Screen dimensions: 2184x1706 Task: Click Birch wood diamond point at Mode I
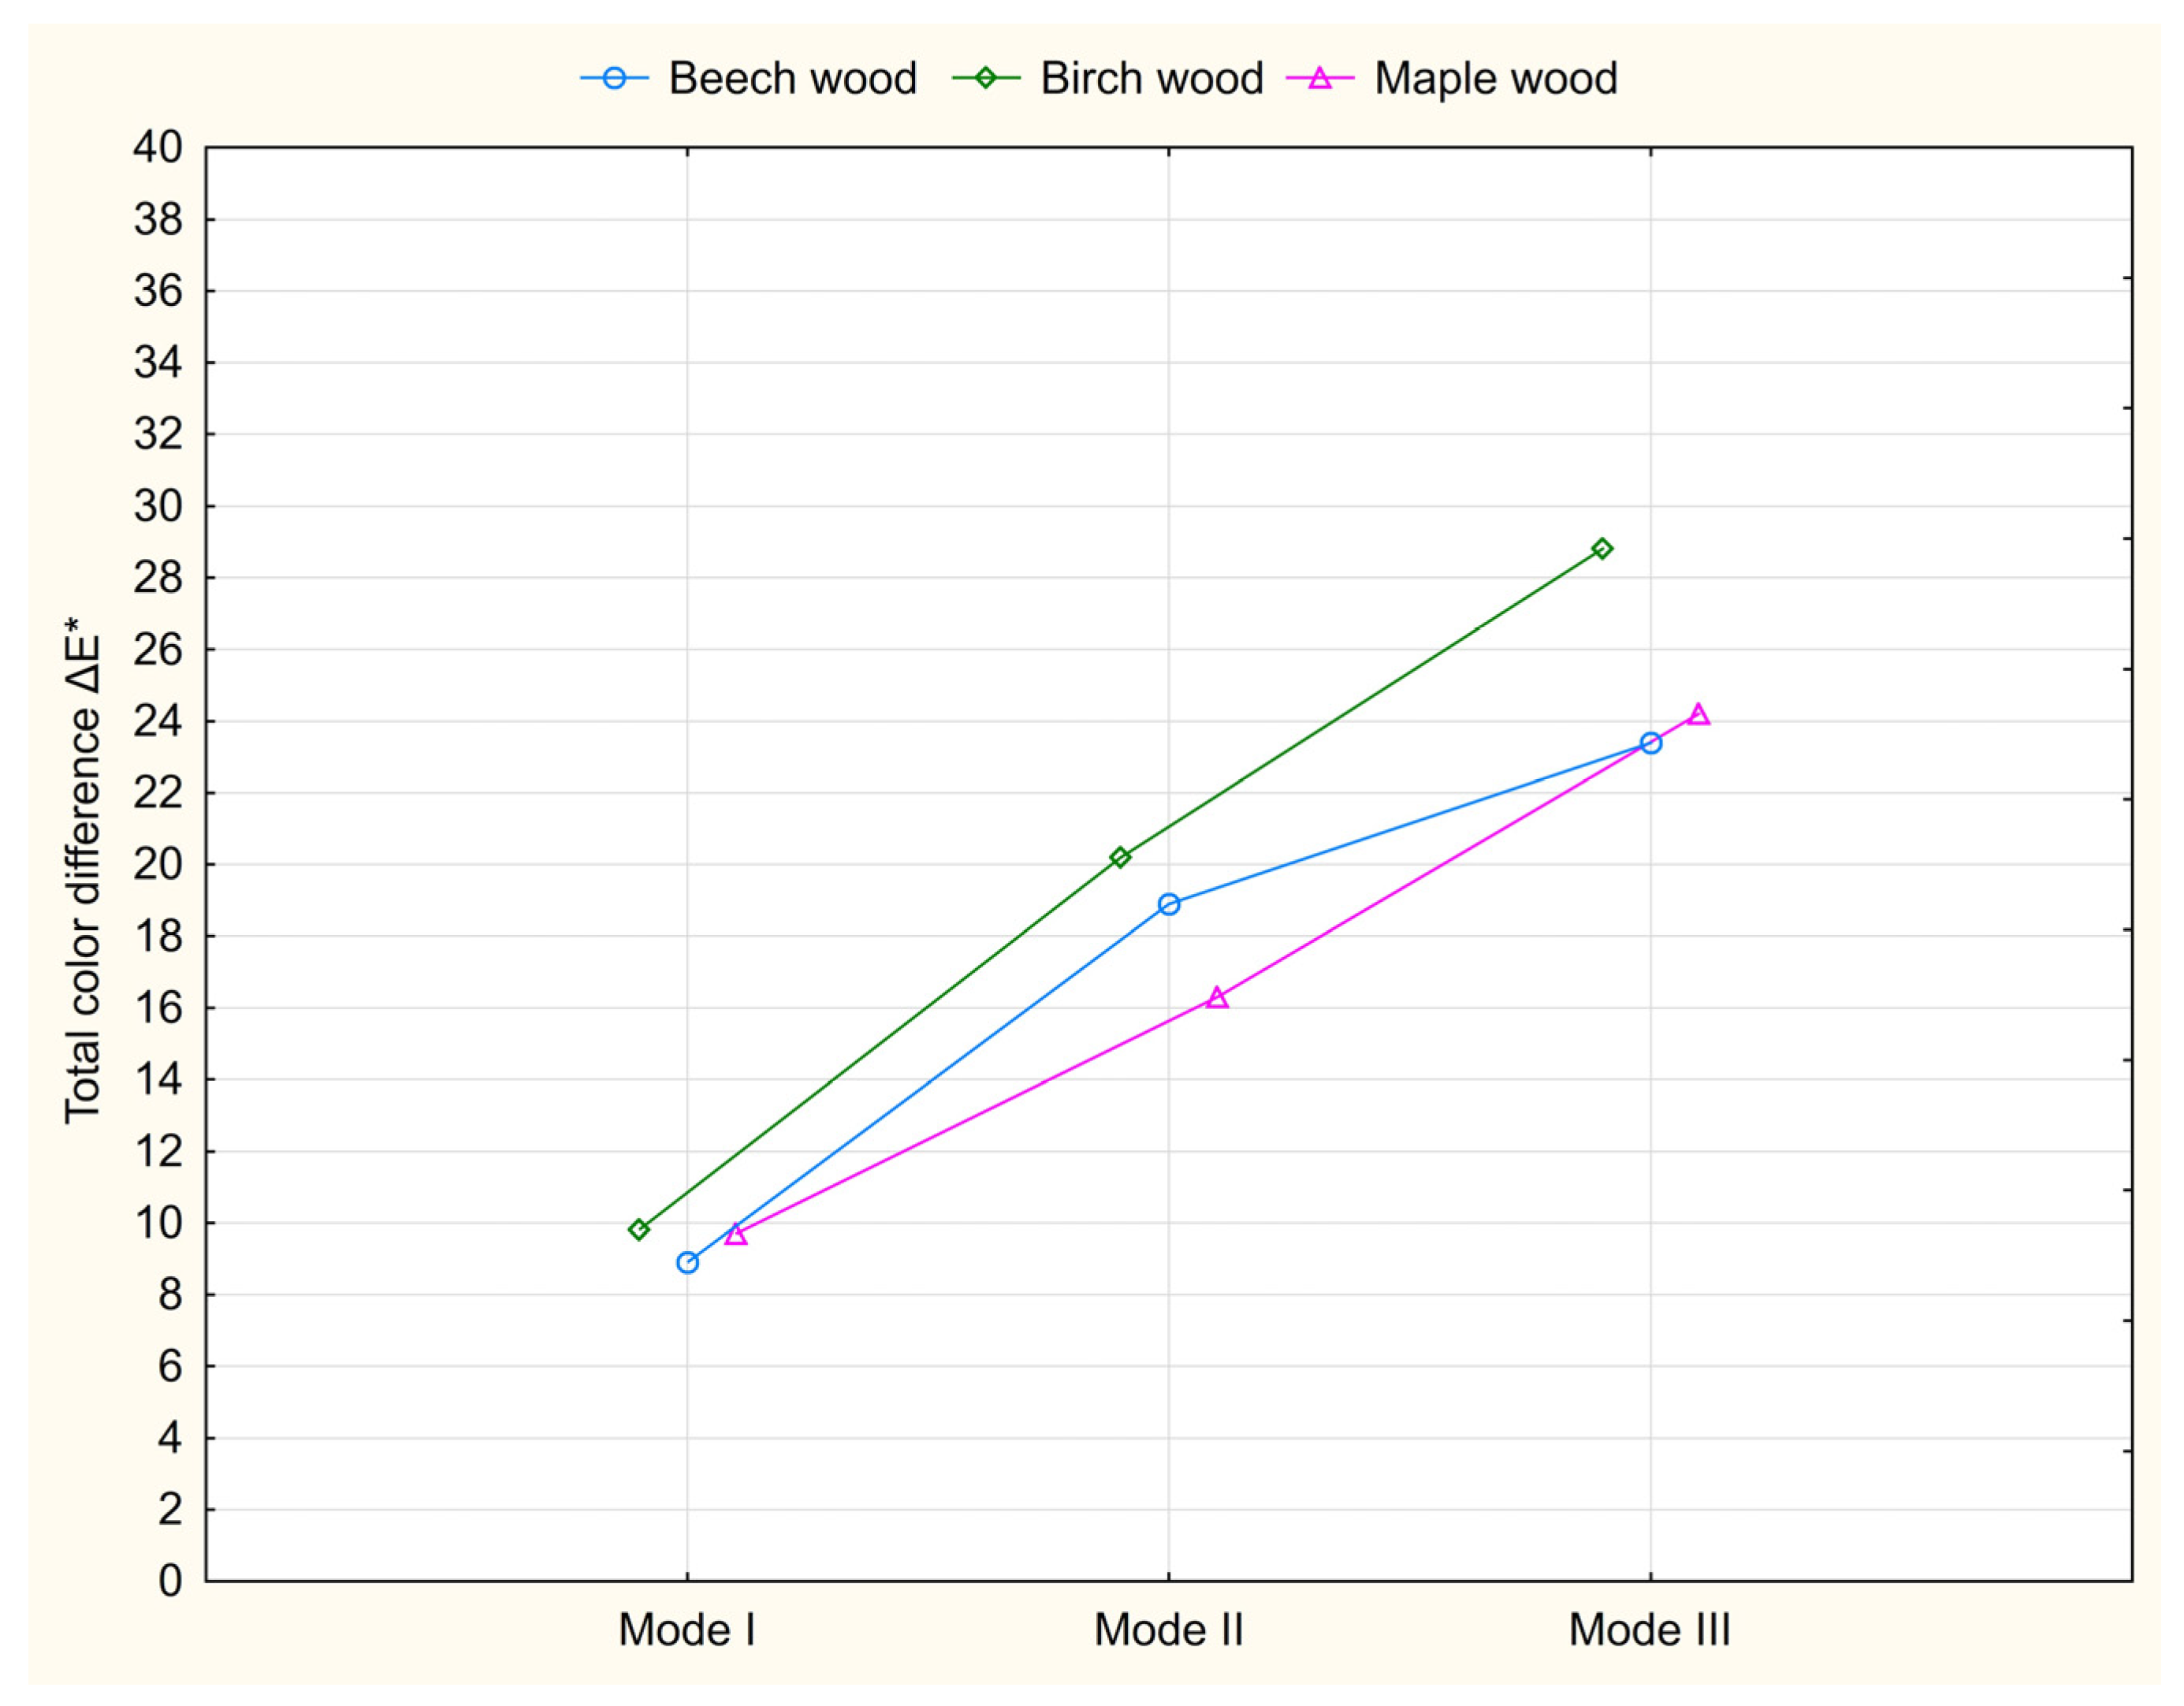[639, 1230]
